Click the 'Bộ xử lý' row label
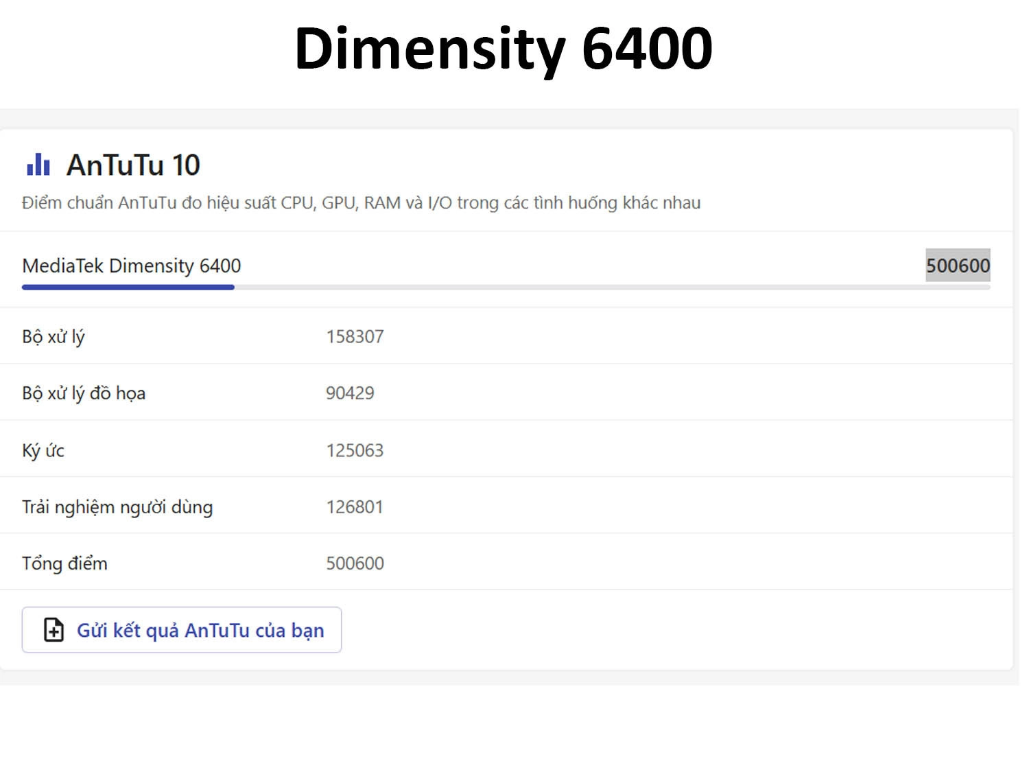 click(x=54, y=337)
